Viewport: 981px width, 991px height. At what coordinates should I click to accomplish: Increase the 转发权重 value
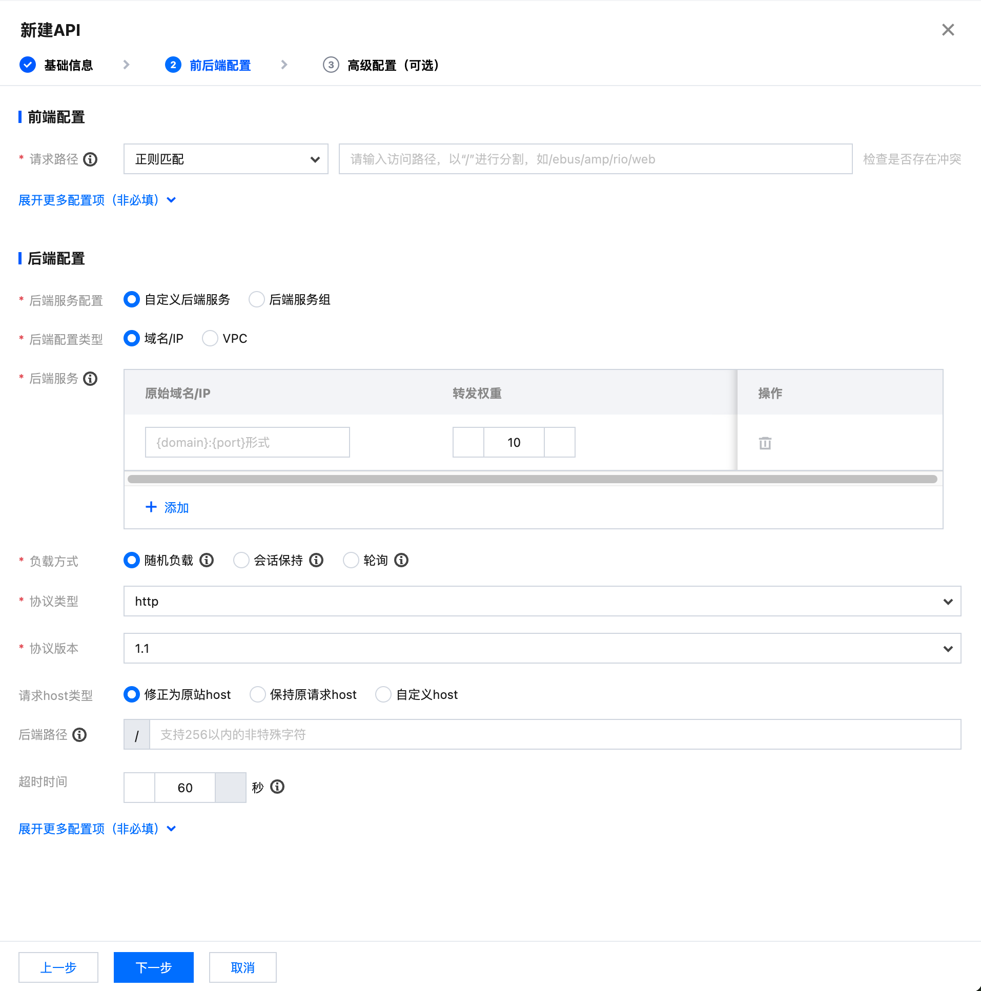click(x=560, y=442)
